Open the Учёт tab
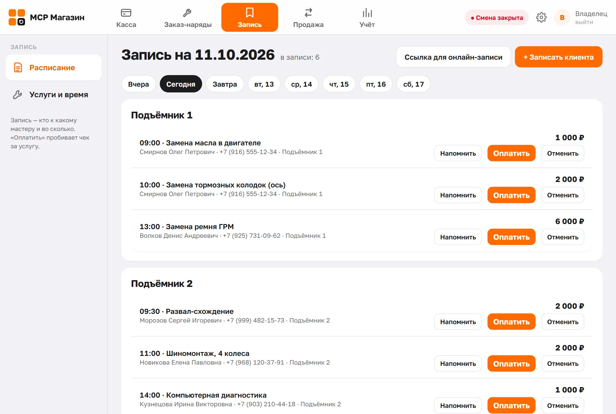Screen dimensions: 616x414 367,17
